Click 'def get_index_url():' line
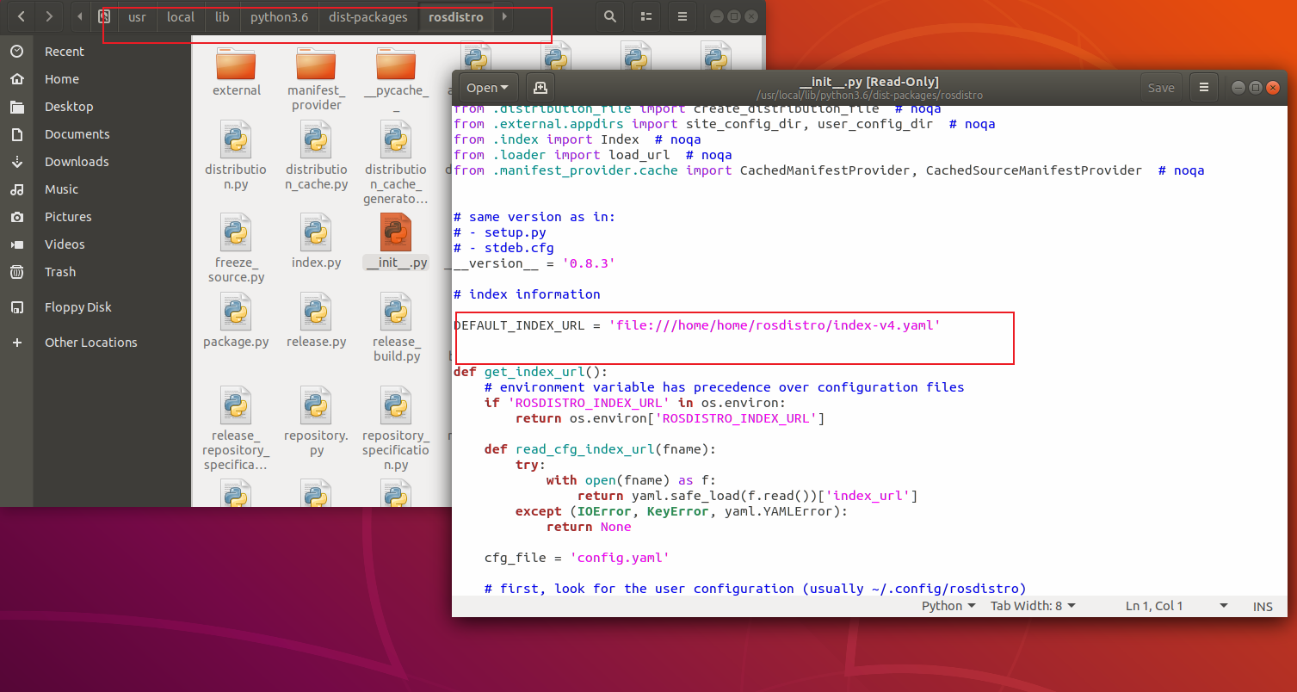This screenshot has width=1297, height=692. (x=530, y=372)
